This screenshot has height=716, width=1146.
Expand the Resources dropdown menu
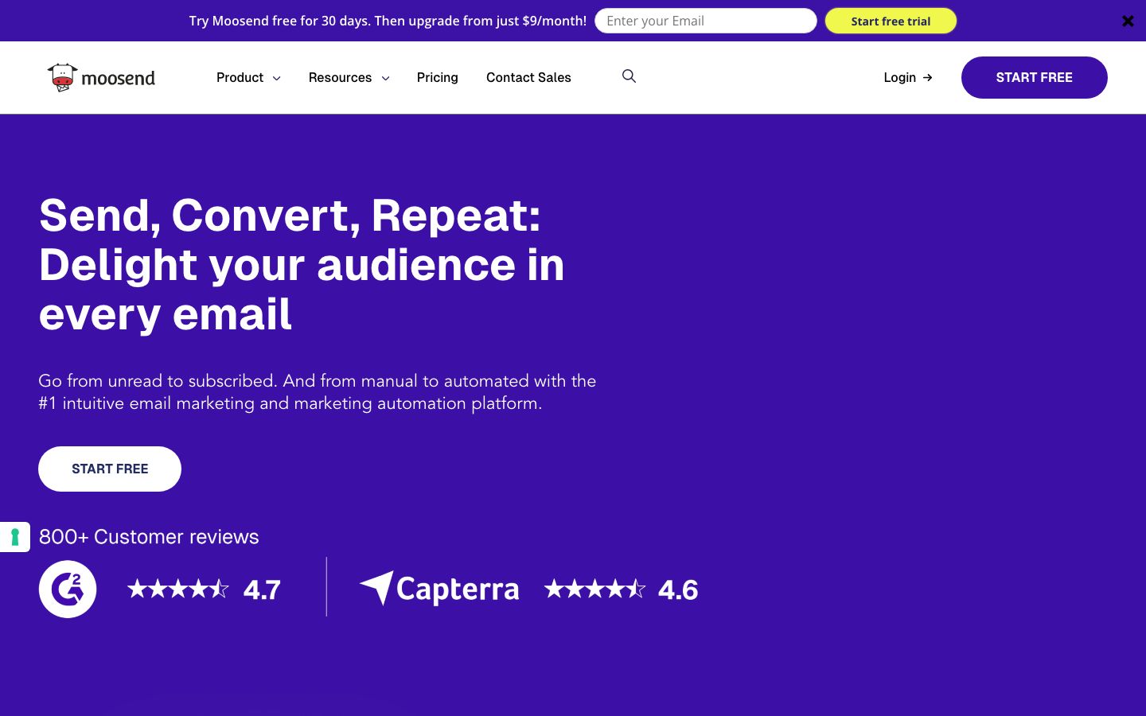pos(349,77)
